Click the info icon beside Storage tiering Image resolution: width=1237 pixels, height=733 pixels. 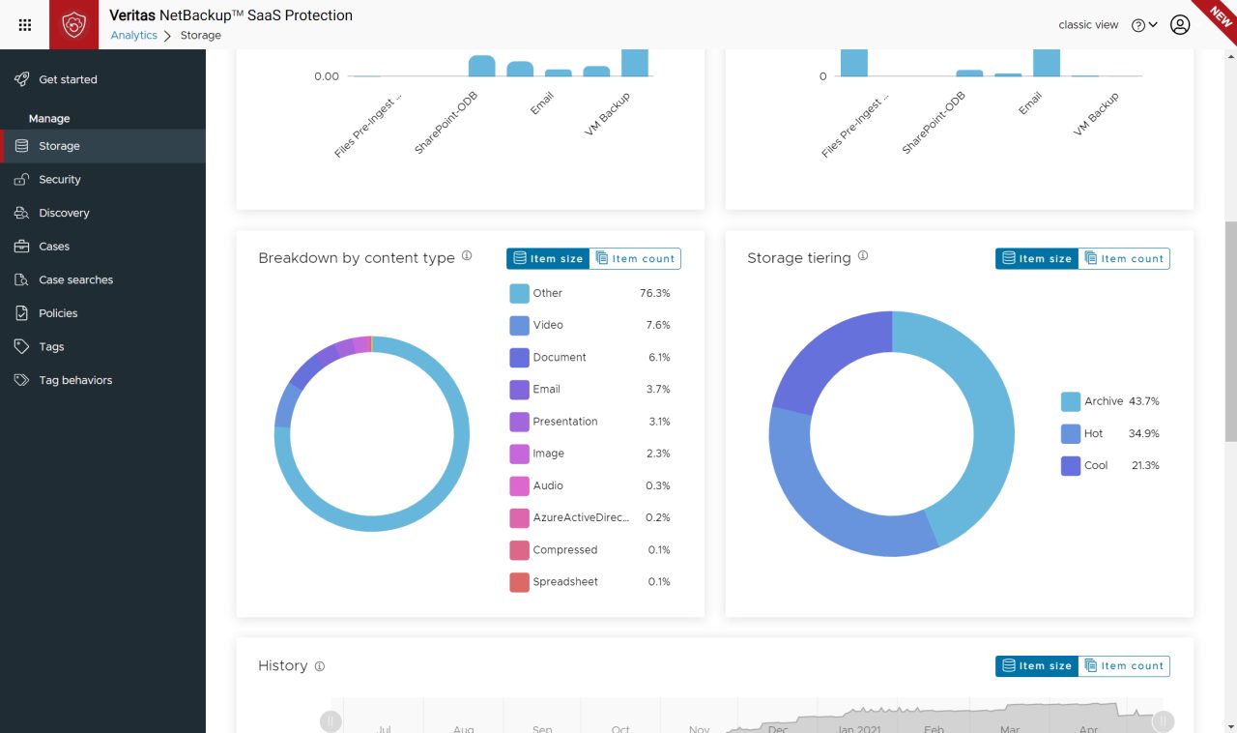tap(863, 256)
